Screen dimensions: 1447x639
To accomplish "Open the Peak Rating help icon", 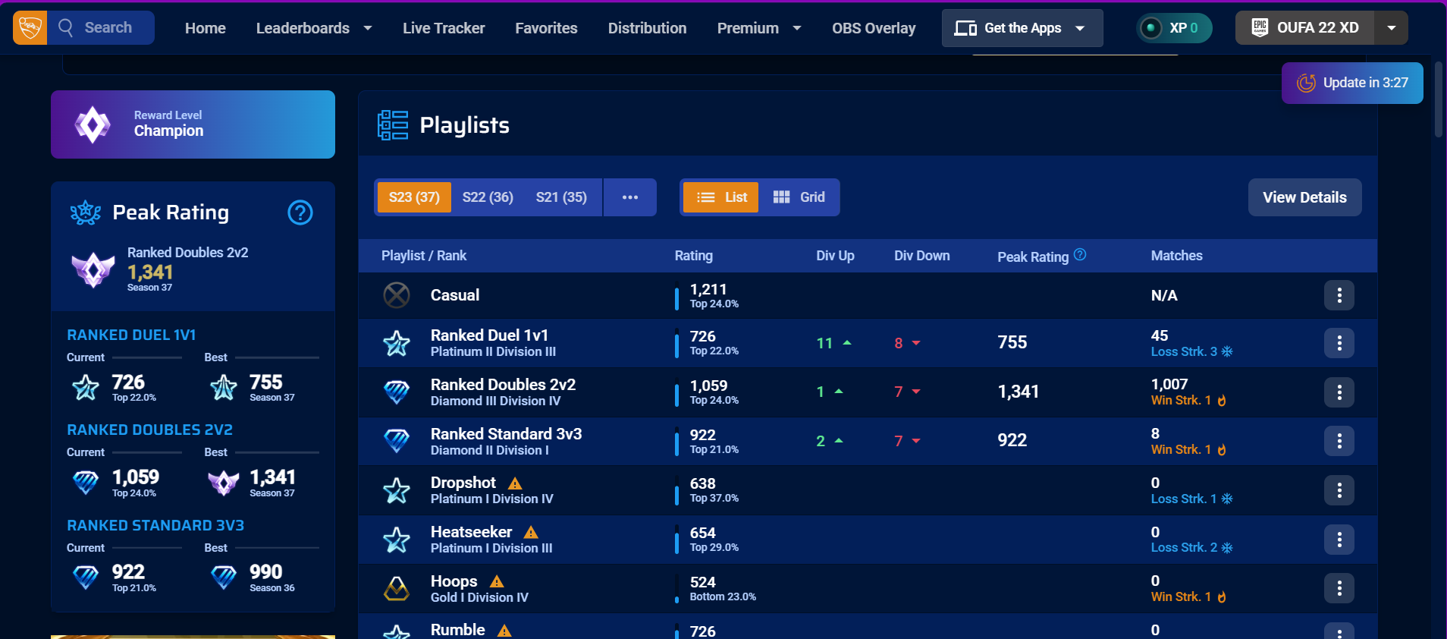I will pos(300,212).
